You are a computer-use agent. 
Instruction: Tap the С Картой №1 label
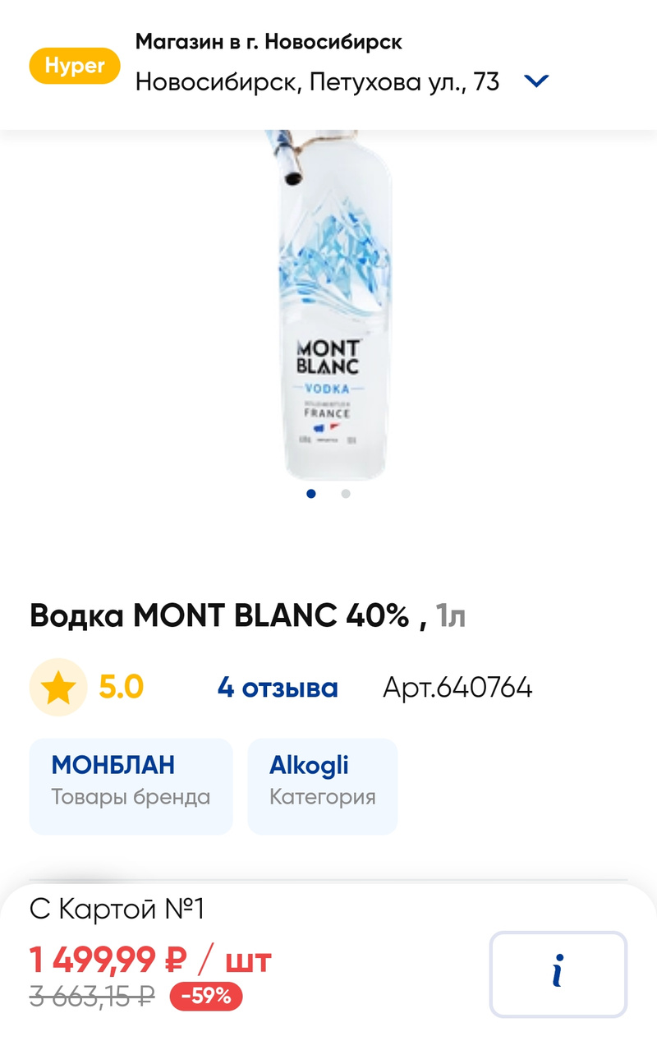coord(117,910)
